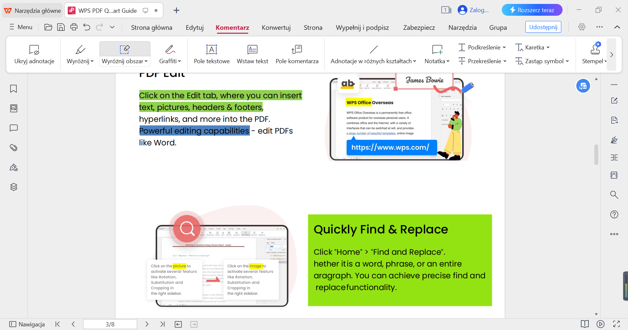628x330 pixels.
Task: Click blue floating translate button
Action: (x=583, y=86)
